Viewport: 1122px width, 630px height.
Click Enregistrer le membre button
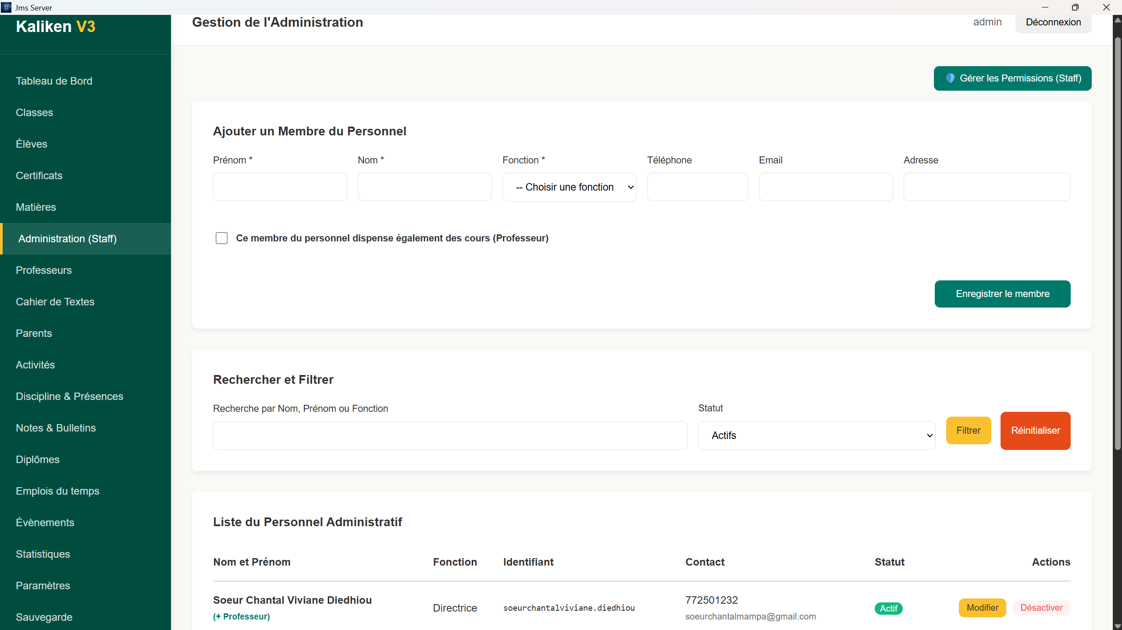click(1002, 294)
